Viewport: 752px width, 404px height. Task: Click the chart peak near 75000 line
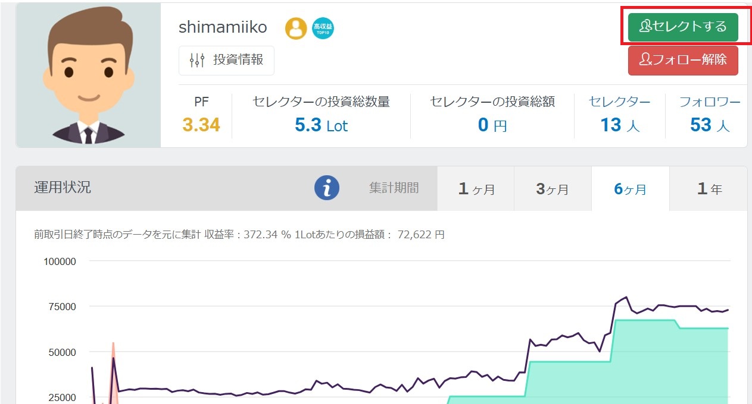(626, 297)
